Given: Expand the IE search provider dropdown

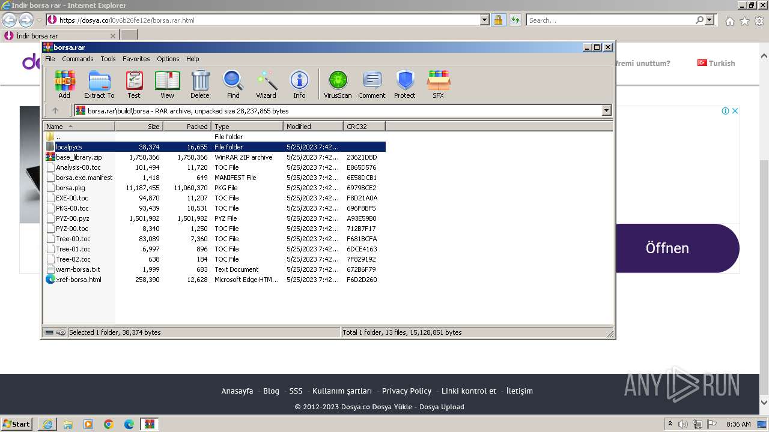Looking at the screenshot, I should click(710, 20).
